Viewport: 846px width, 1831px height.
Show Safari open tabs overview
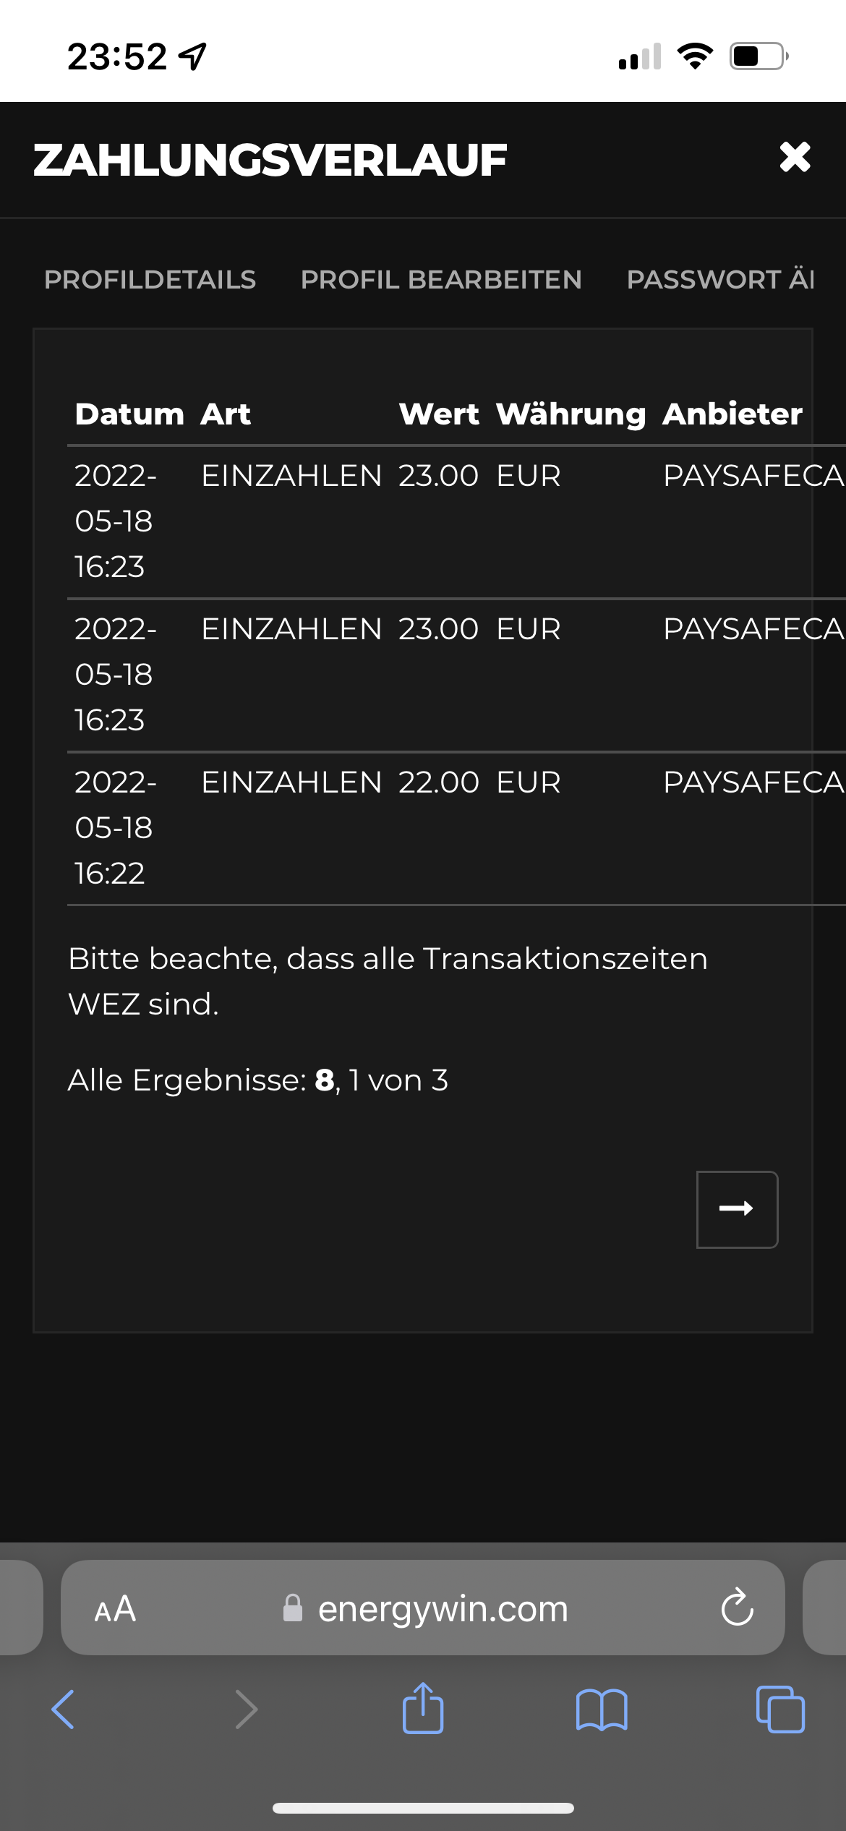click(x=779, y=1710)
